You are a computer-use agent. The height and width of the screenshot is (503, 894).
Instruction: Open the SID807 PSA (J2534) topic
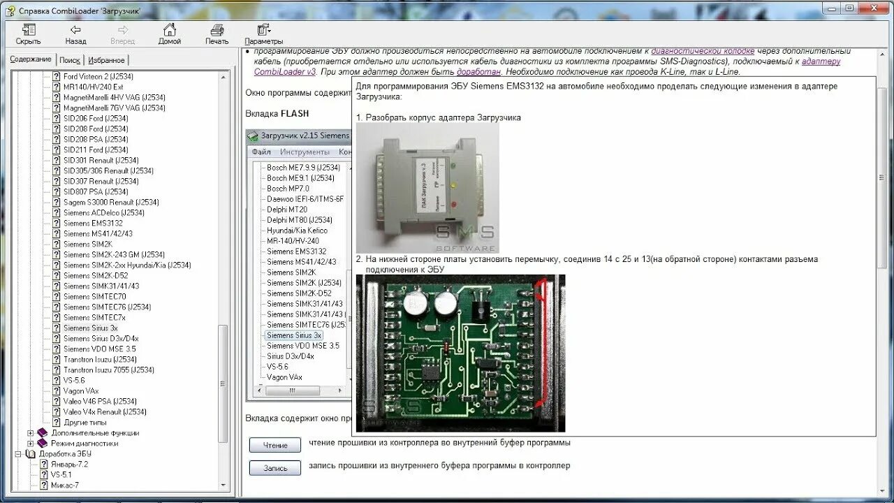(96, 191)
